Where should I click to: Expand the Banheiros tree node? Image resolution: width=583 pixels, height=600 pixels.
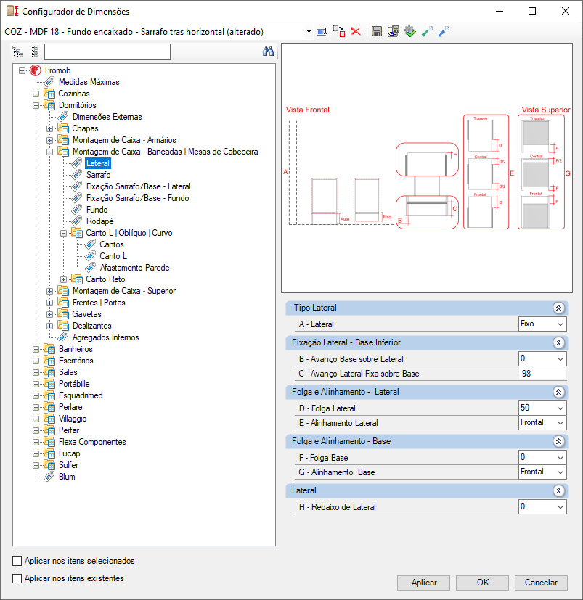pyautogui.click(x=36, y=349)
